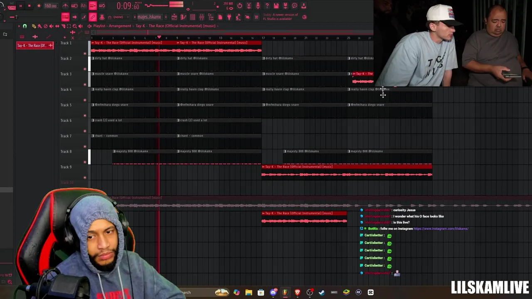
Task: Open the (none) snap dropdown
Action: point(121,17)
